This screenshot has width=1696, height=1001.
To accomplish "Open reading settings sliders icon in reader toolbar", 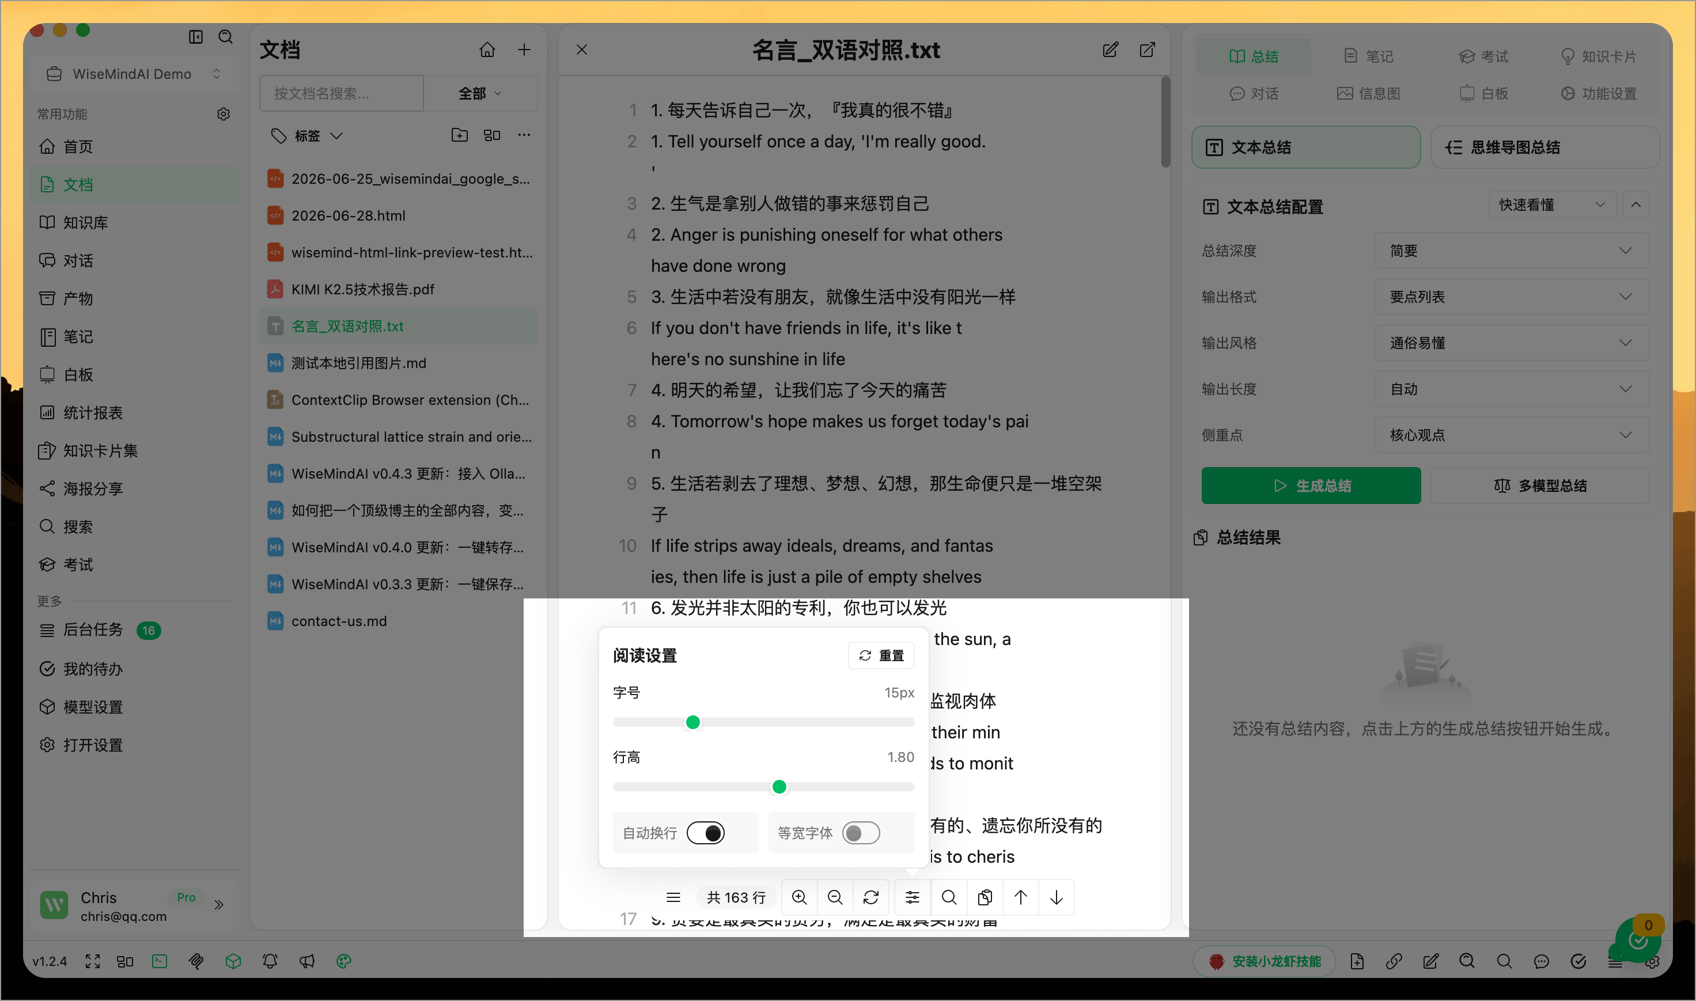I will click(912, 897).
